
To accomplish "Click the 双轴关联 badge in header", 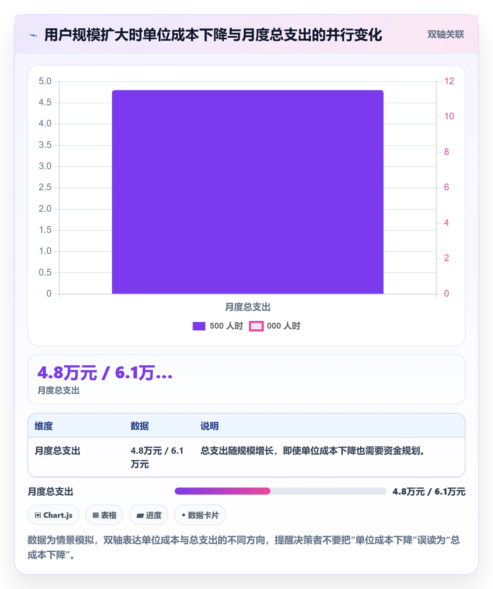I will click(x=445, y=35).
